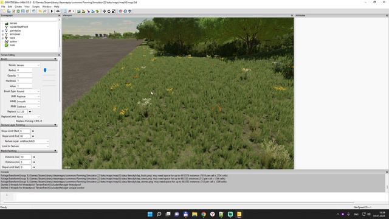Select the spline node in Scenegraph
Screen dimensions: 389x219
pos(13,41)
